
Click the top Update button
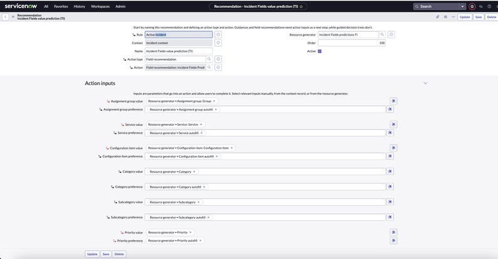point(465,17)
